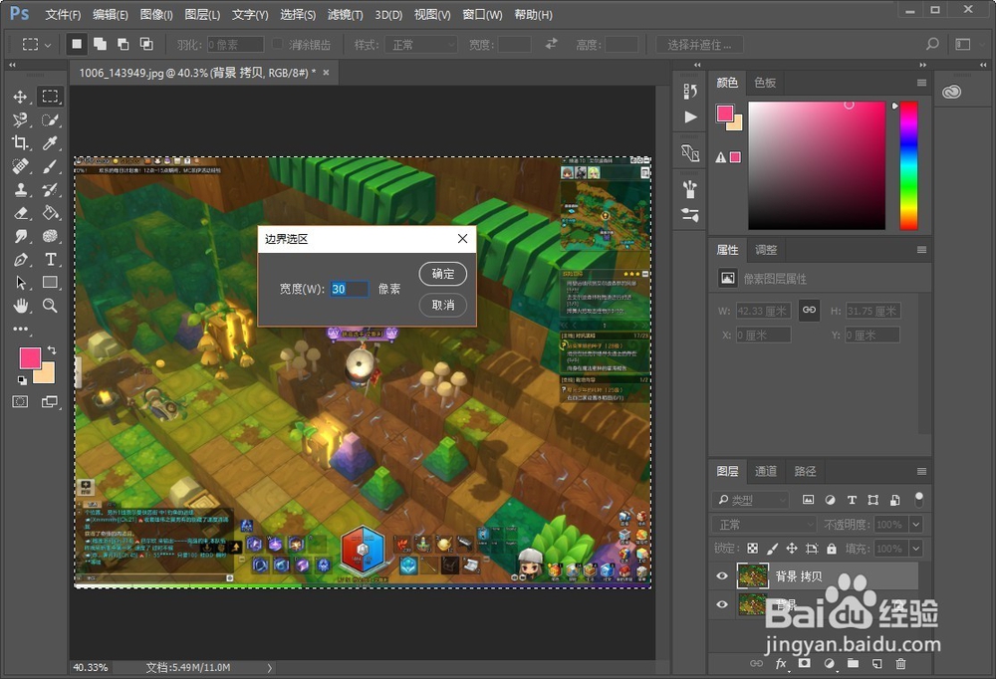Add layer style fx
This screenshot has height=679, width=996.
[x=781, y=664]
